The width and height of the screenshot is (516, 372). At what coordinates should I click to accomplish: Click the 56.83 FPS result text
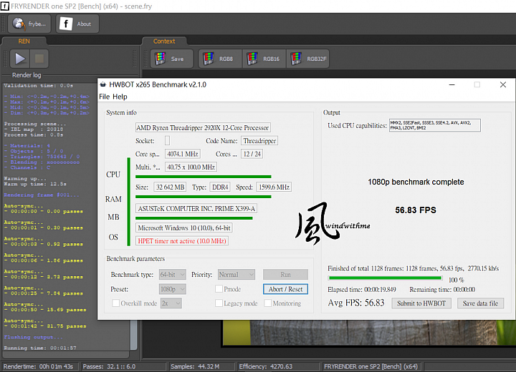pos(416,210)
